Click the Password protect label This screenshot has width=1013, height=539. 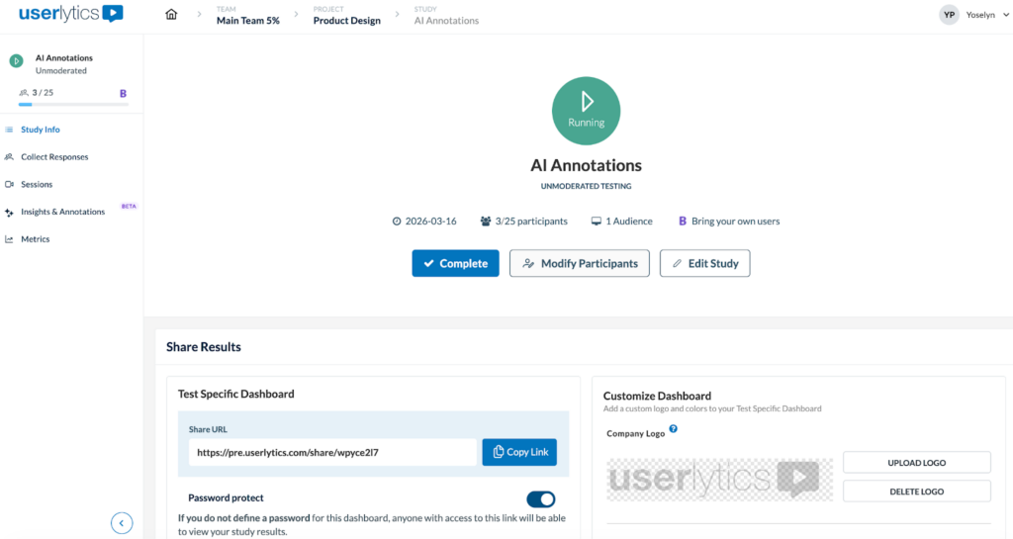pos(226,498)
